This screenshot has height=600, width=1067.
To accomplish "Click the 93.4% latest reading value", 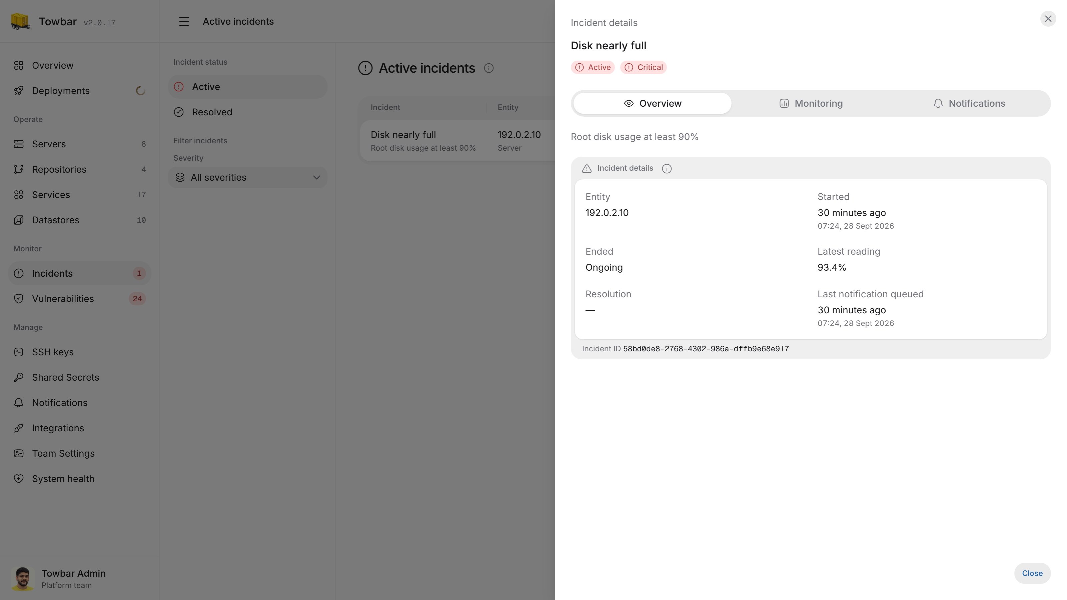I will [832, 267].
